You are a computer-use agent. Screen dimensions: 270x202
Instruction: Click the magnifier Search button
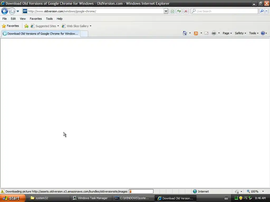[262, 11]
